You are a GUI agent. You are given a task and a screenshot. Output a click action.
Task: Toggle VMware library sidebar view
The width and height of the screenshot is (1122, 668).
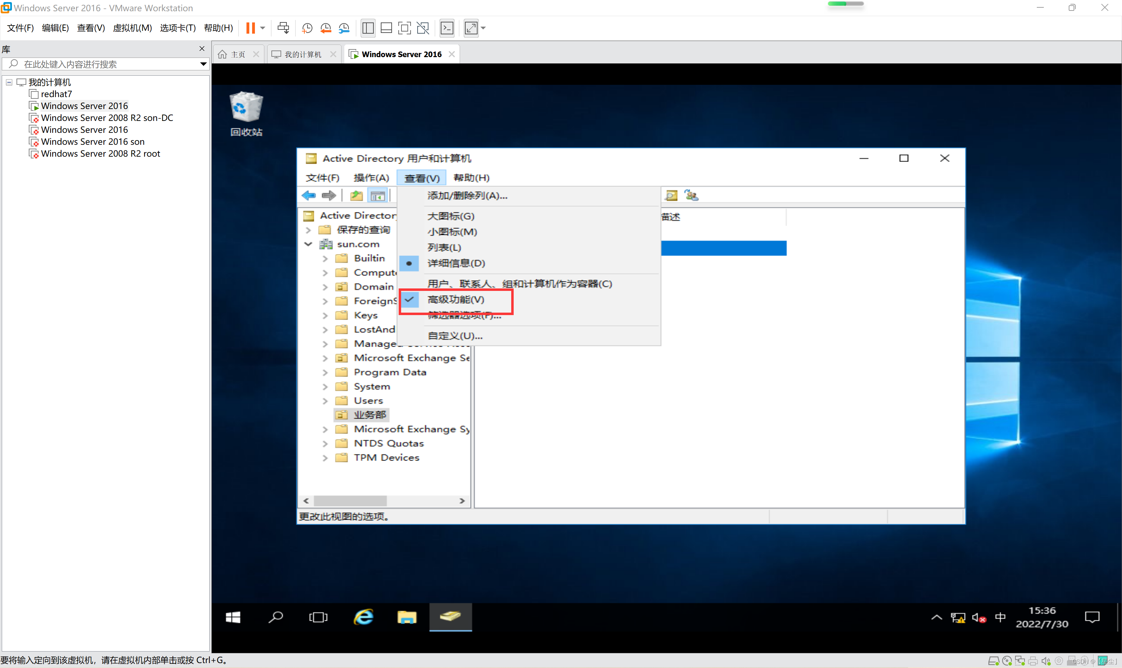point(368,28)
